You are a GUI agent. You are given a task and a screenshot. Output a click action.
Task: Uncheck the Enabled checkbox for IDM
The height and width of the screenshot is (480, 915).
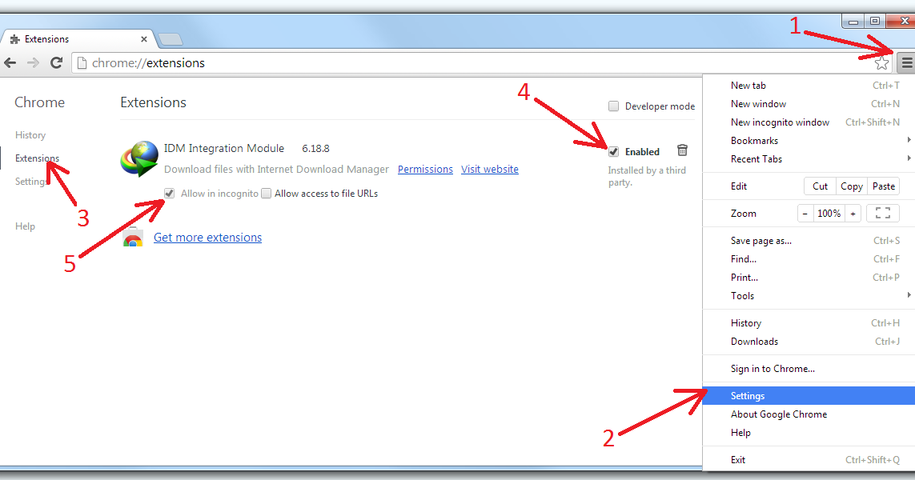click(613, 152)
